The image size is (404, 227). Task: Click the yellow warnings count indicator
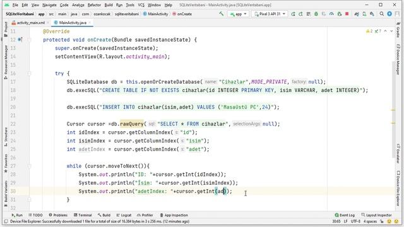click(369, 31)
